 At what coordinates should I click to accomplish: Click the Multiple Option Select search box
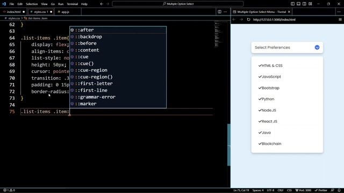[x=178, y=4]
